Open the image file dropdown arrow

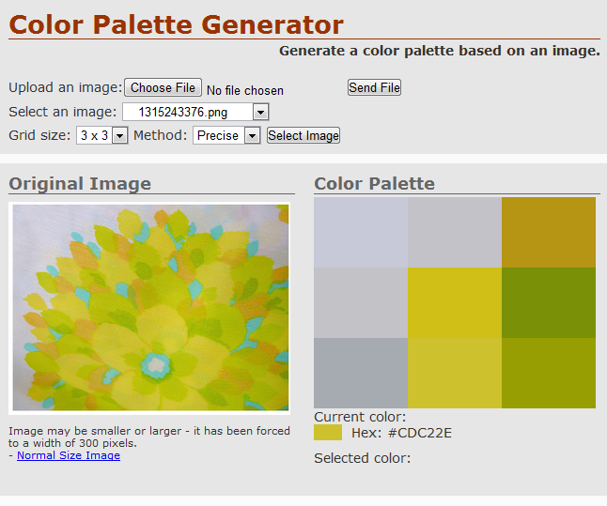[260, 113]
